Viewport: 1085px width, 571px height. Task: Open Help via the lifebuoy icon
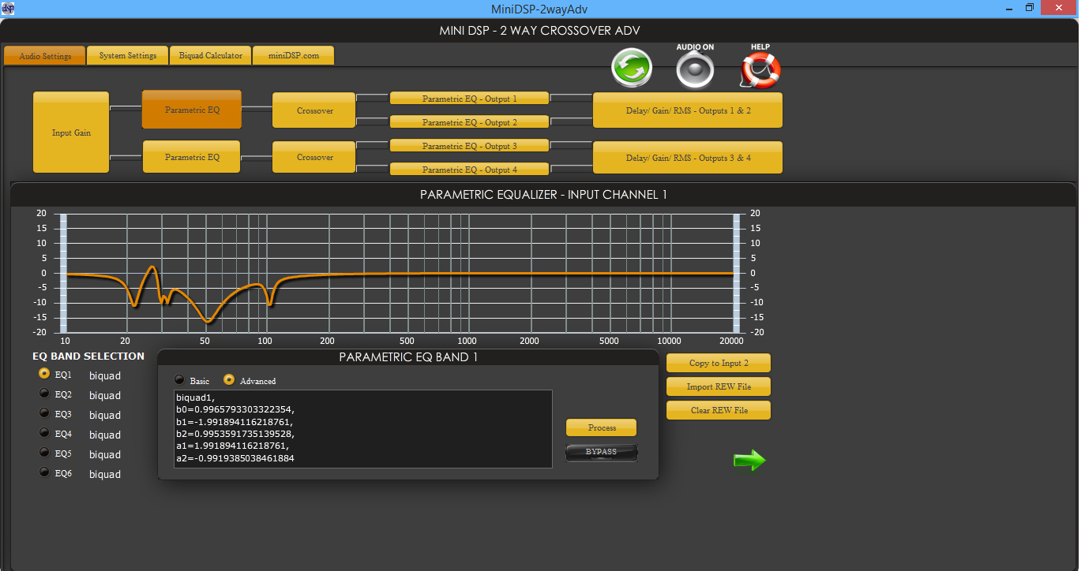pos(760,70)
